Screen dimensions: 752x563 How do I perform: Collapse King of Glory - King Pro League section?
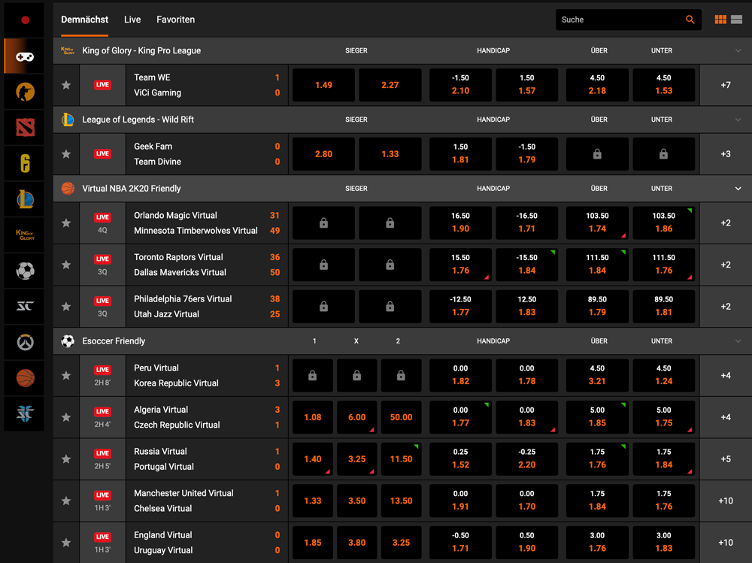tap(738, 50)
